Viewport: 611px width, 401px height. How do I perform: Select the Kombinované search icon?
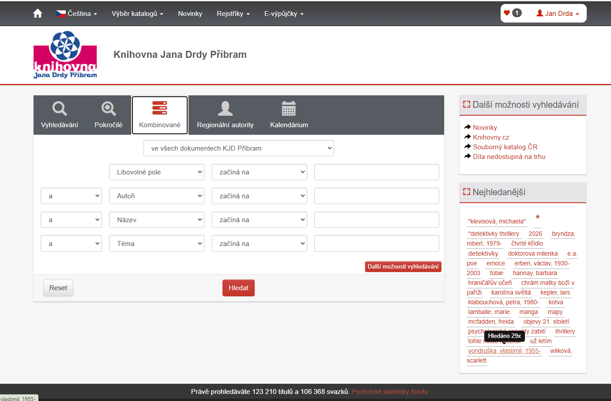pyautogui.click(x=160, y=108)
